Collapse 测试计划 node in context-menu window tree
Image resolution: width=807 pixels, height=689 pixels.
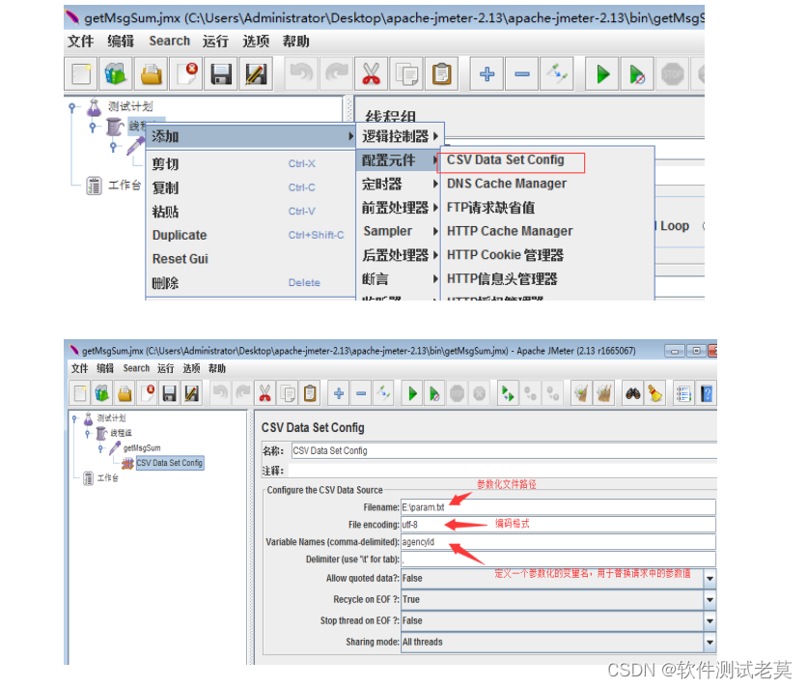tap(72, 107)
